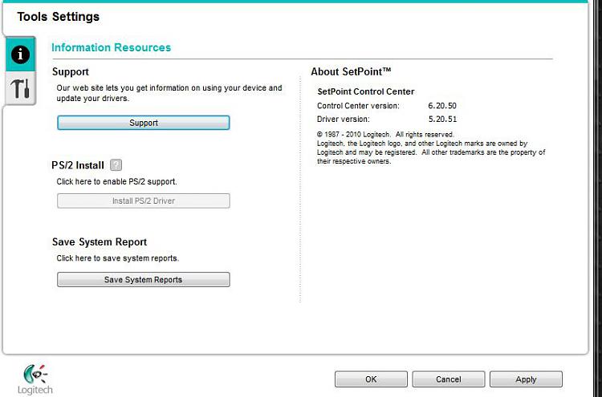602x397 pixels.
Task: Select the Driver version 5.20.51 value
Action: tap(442, 119)
